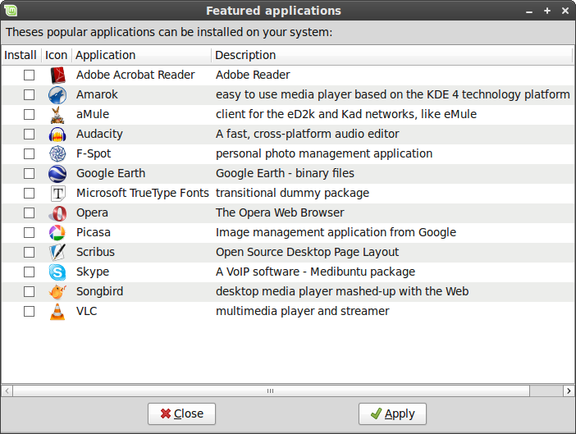Check Microsoft TrueType Fonts install box
Image resolution: width=576 pixels, height=434 pixels.
click(x=29, y=194)
